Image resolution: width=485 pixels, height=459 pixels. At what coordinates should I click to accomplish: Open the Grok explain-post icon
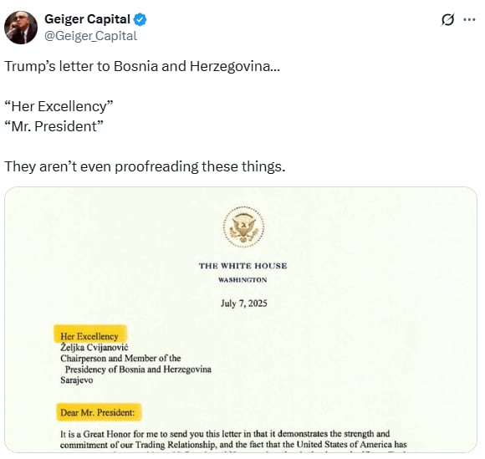(x=447, y=20)
